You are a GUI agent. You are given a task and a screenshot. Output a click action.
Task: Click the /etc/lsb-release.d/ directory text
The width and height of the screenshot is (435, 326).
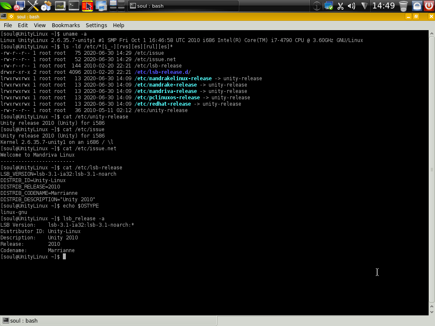[x=163, y=72]
